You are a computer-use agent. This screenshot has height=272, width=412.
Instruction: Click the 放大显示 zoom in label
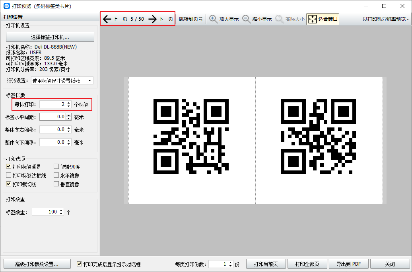(229, 19)
